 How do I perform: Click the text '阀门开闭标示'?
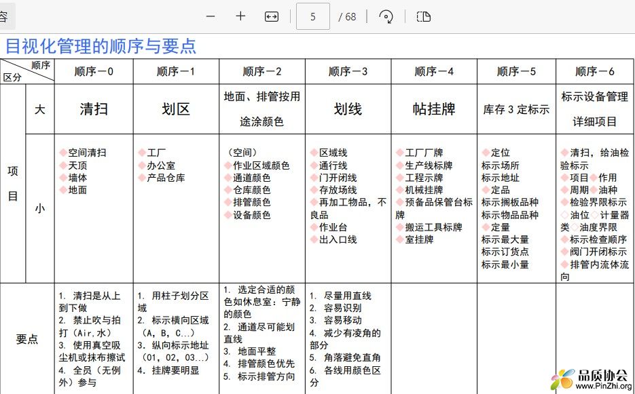(x=598, y=251)
